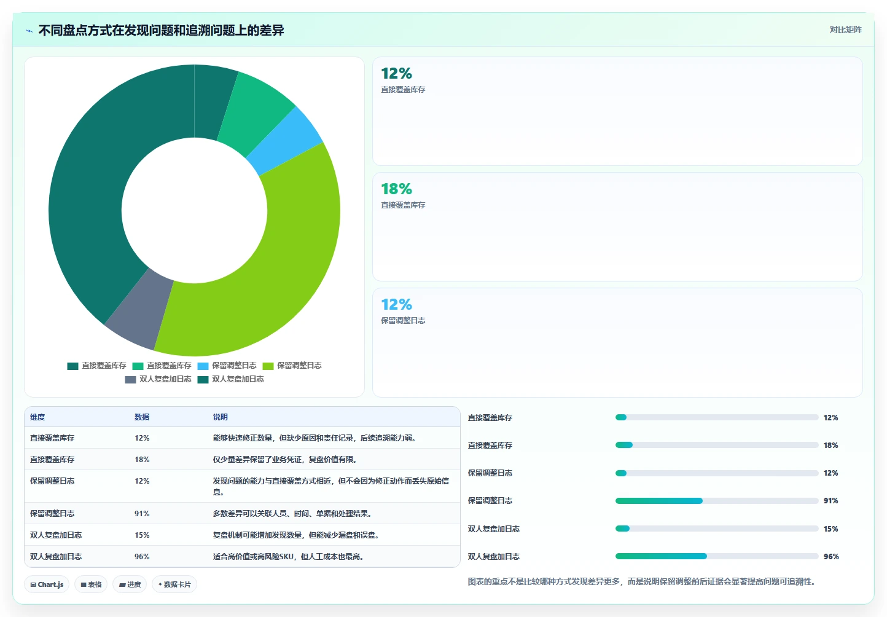Select the 进度 chip label
Viewport: 887px width, 617px height.
[134, 584]
